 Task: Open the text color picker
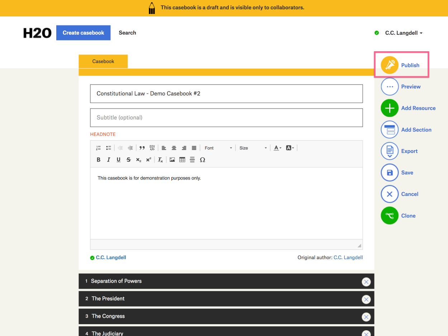[x=278, y=148]
